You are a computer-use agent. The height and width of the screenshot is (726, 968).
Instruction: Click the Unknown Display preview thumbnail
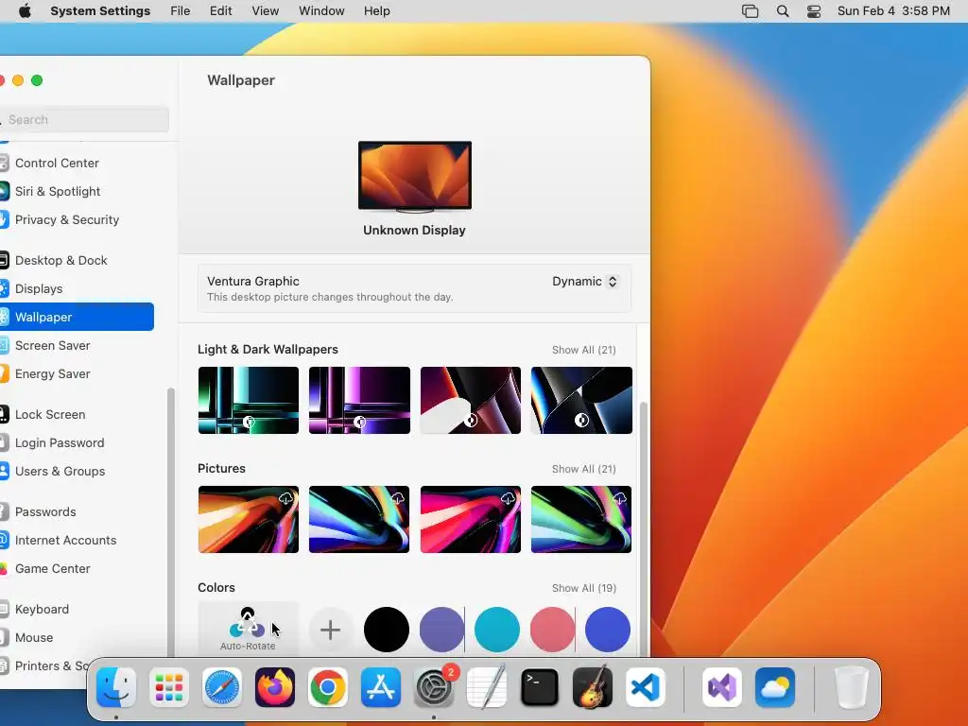pos(415,177)
